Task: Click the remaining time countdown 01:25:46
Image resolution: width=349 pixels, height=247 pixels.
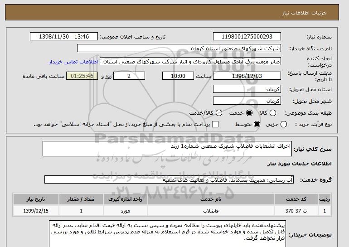Action: [x=82, y=76]
